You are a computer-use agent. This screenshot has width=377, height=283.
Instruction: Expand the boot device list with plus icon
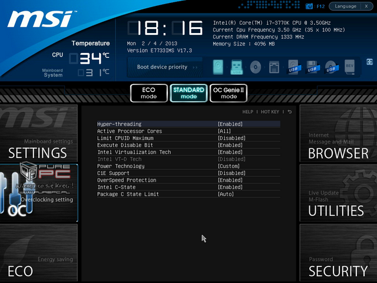[369, 62]
